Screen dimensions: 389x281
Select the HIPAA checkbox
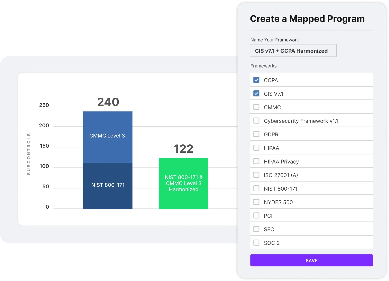coord(256,148)
